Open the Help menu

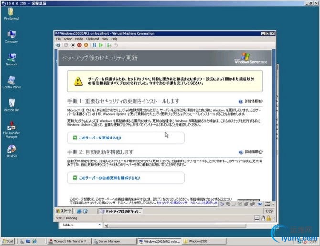point(115,39)
